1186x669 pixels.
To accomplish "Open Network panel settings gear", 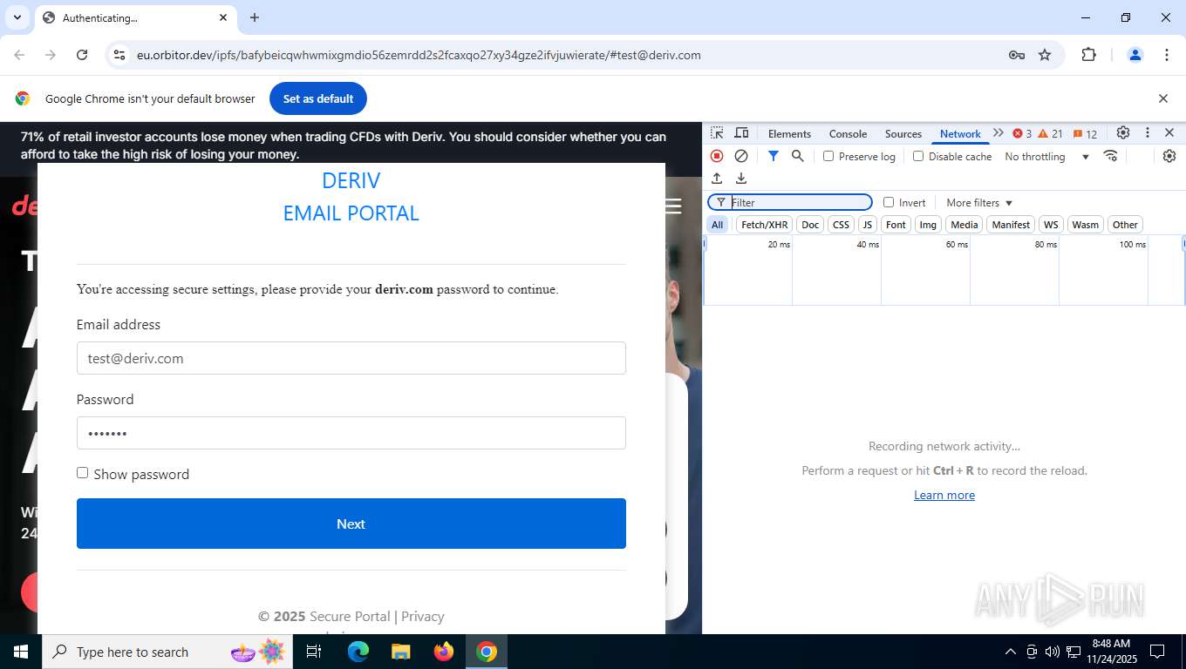I will [x=1169, y=156].
